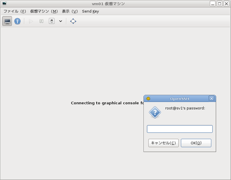Close the vm01 仮想マシン window
This screenshot has height=180, width=231.
tap(226, 4)
